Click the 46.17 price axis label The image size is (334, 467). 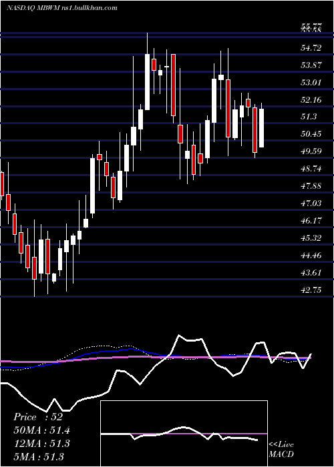(311, 221)
